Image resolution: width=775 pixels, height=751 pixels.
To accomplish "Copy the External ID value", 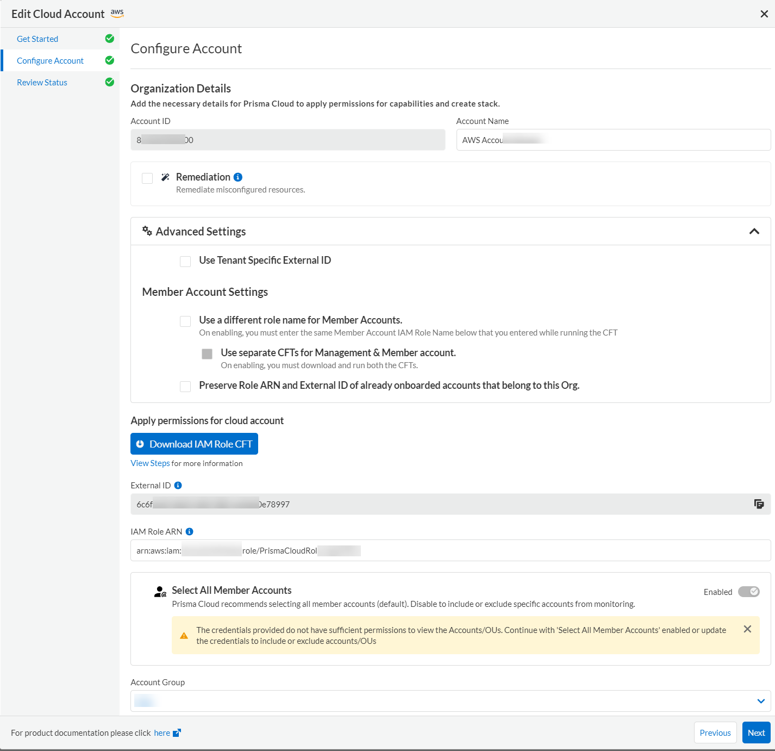I will coord(759,504).
